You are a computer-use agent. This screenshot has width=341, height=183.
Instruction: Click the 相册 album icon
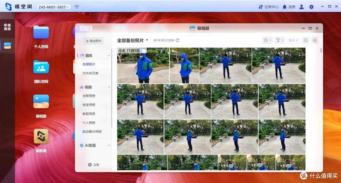coord(82,87)
